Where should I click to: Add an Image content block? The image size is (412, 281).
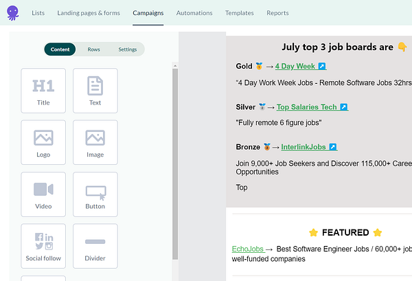pyautogui.click(x=95, y=142)
